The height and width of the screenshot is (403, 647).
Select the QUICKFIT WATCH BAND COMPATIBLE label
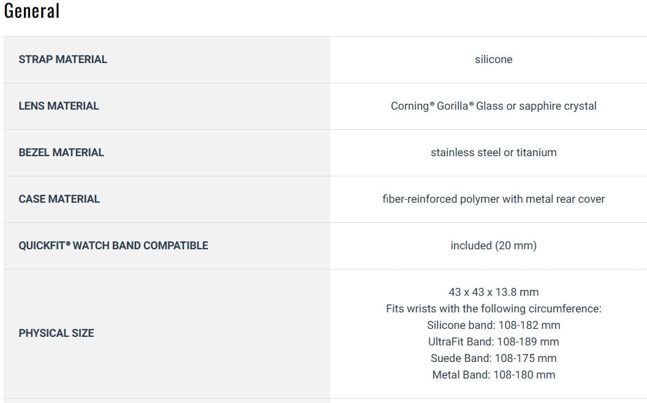click(x=113, y=246)
